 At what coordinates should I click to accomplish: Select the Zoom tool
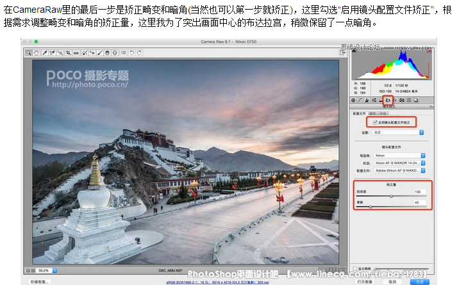point(28,53)
